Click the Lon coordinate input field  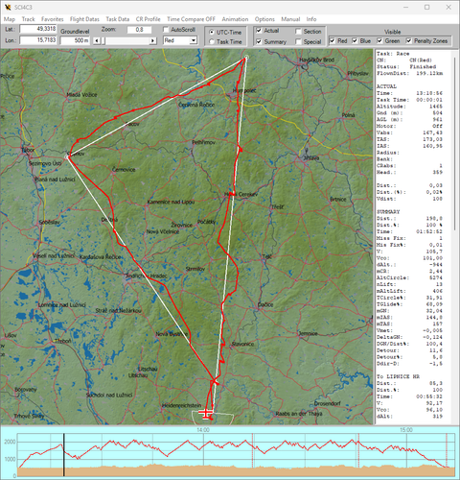pyautogui.click(x=38, y=40)
